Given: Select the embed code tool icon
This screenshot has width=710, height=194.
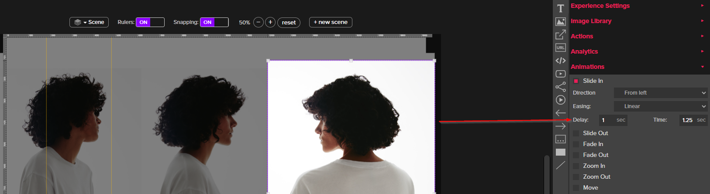Looking at the screenshot, I should 561,61.
